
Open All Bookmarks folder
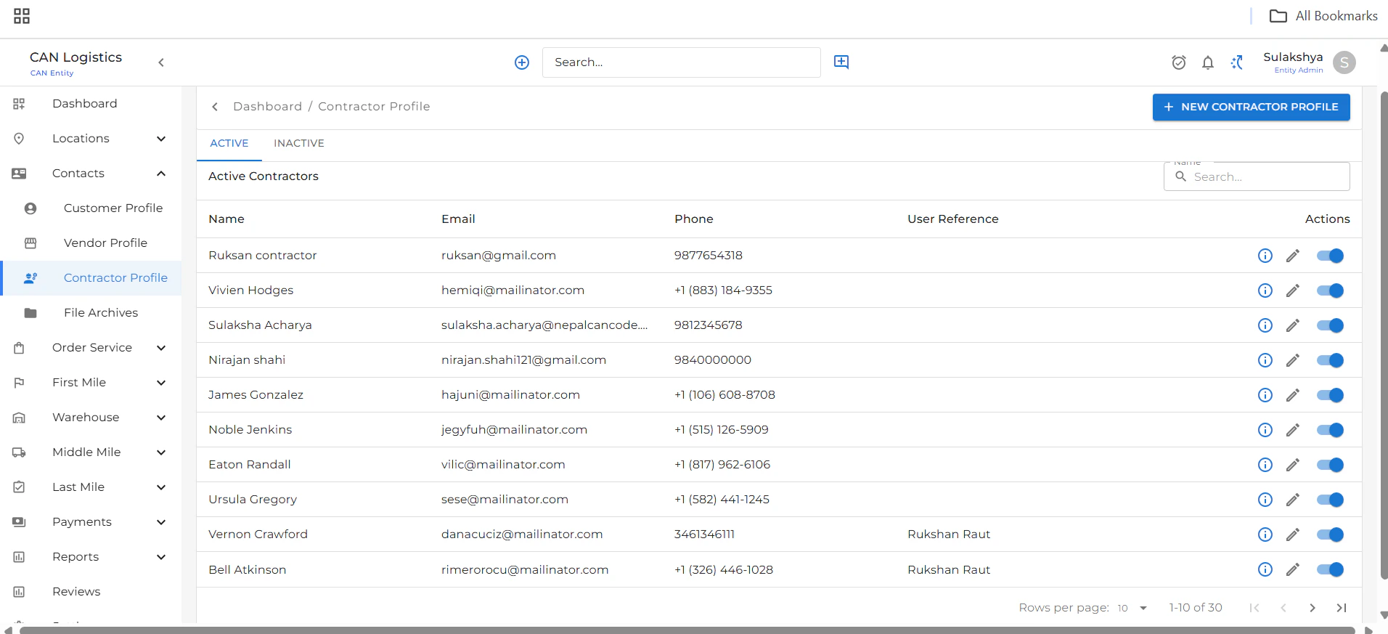[1323, 16]
